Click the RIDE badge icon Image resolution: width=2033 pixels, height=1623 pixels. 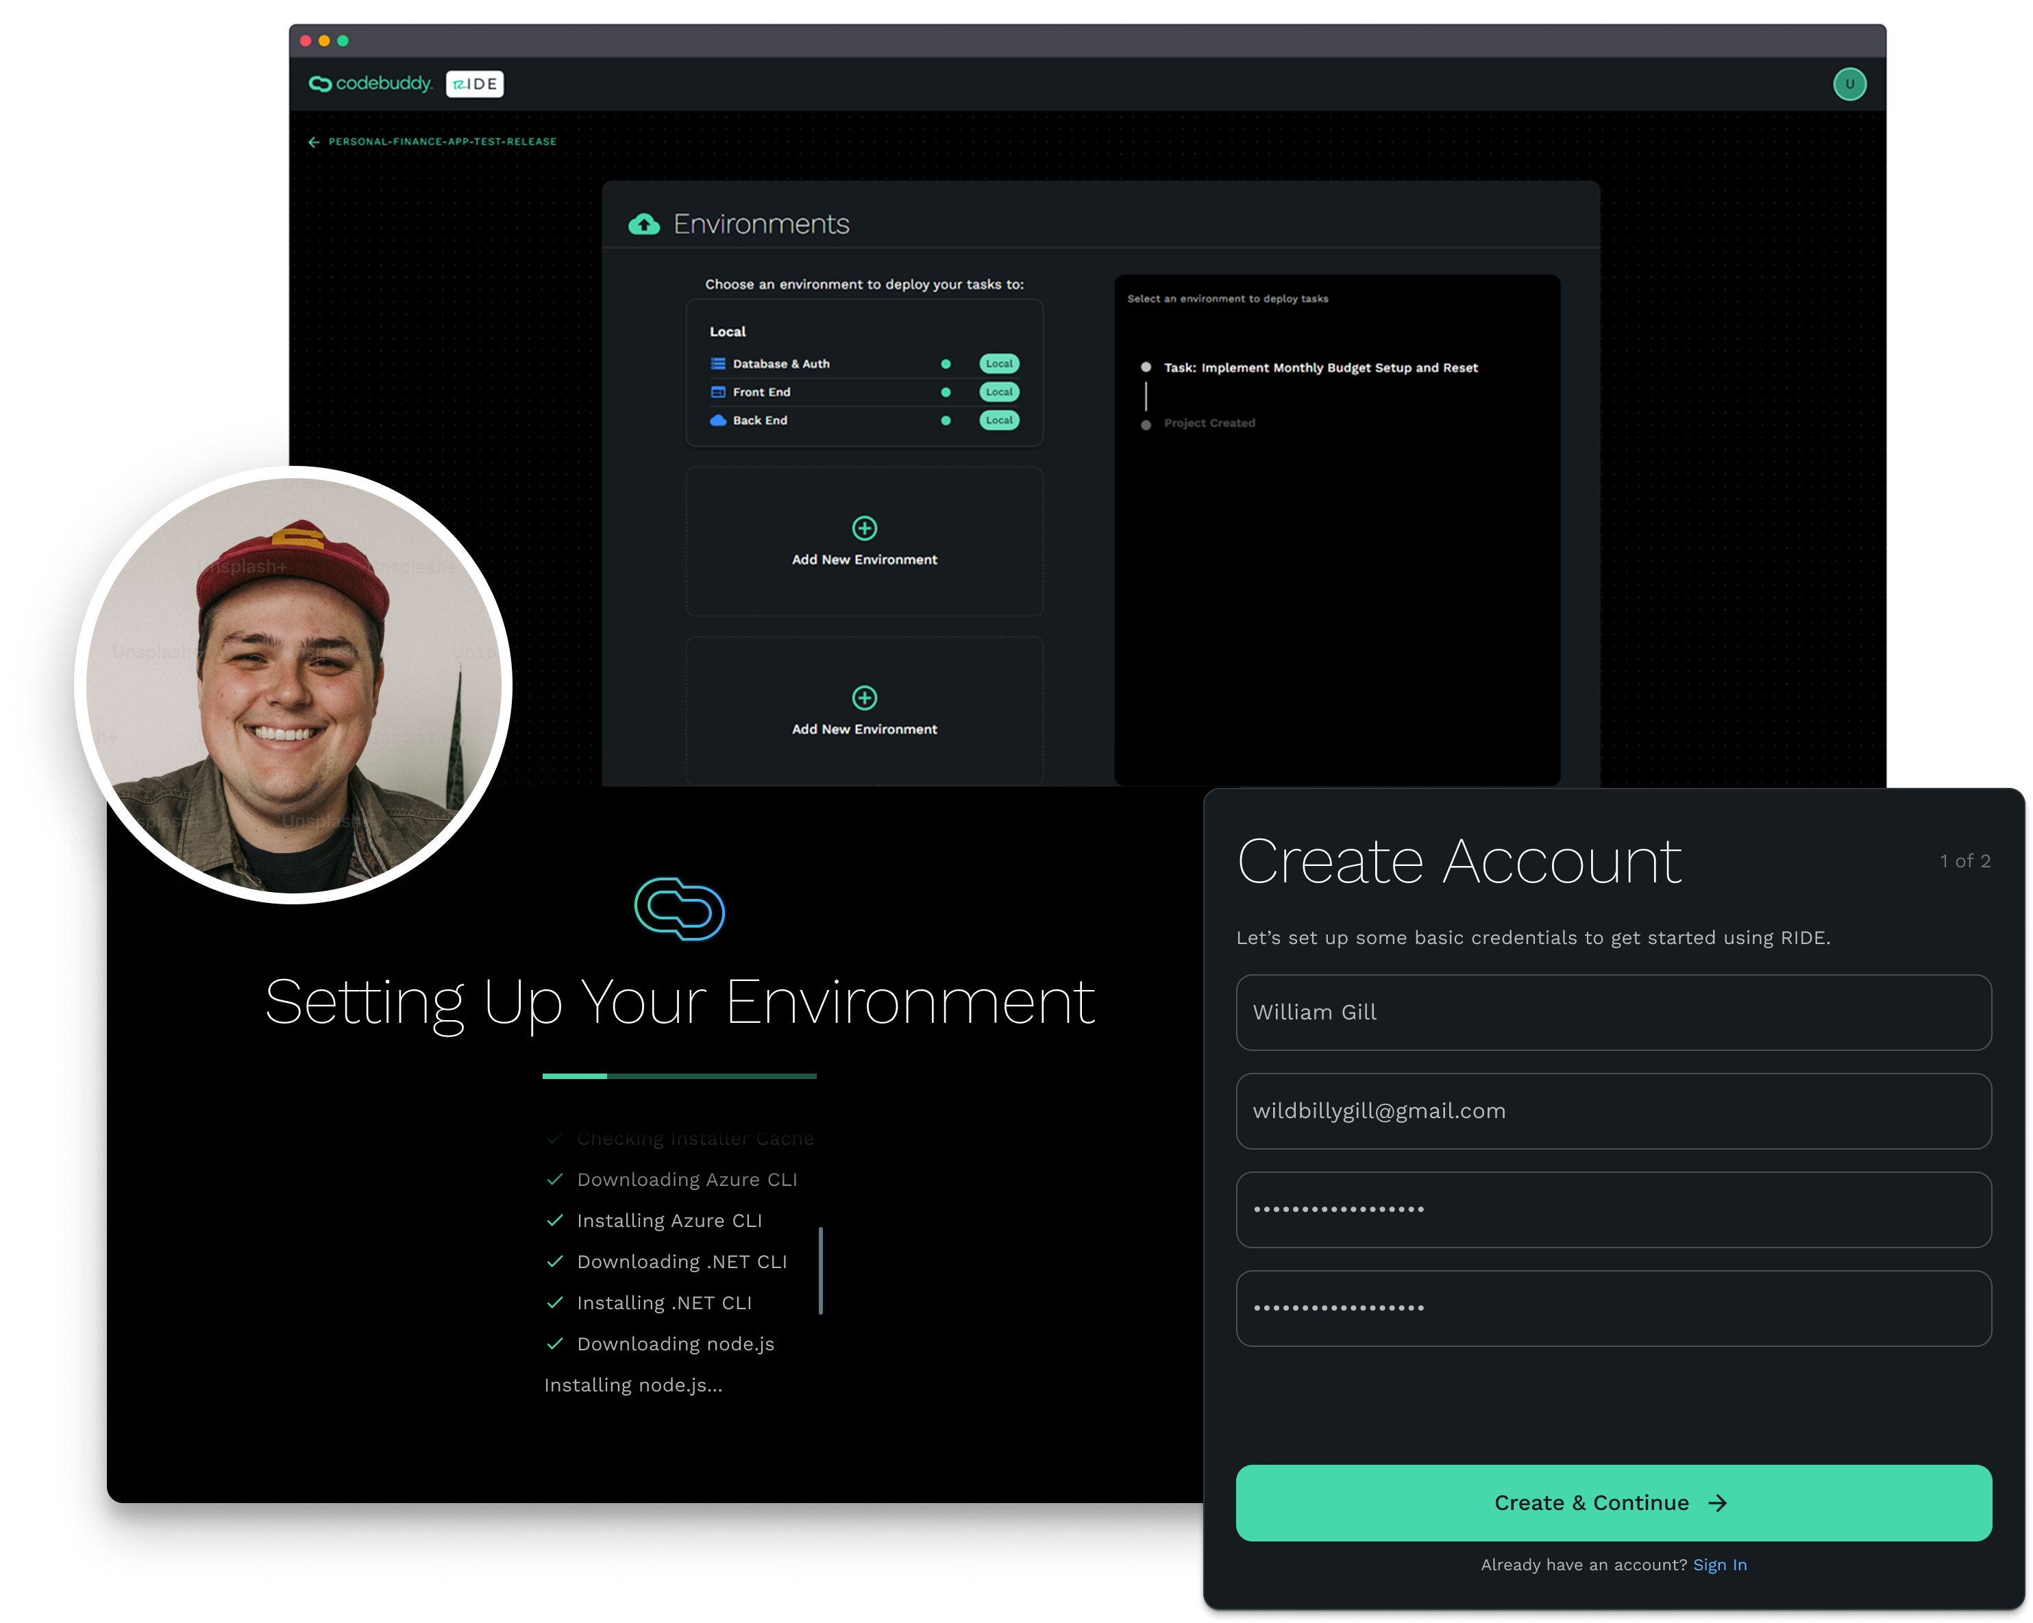pyautogui.click(x=474, y=84)
